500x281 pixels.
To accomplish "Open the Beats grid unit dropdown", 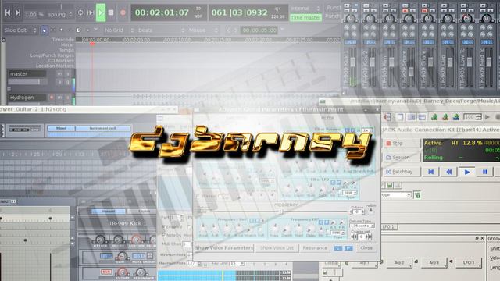I will tap(161, 30).
